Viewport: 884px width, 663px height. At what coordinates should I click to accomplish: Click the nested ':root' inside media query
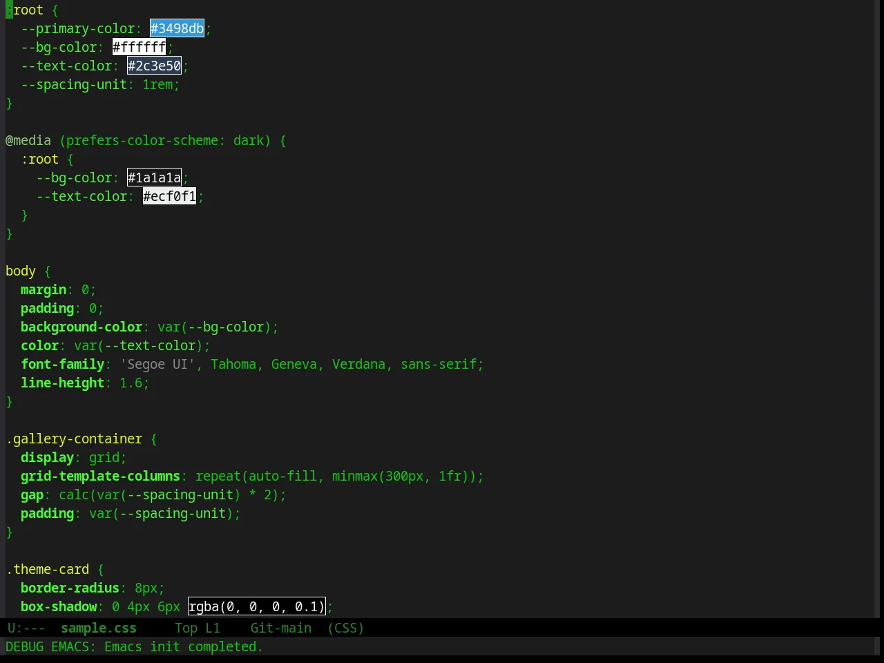pos(40,159)
